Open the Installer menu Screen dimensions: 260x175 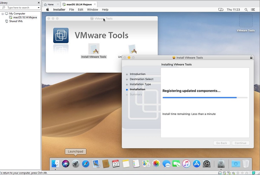[x=59, y=10]
